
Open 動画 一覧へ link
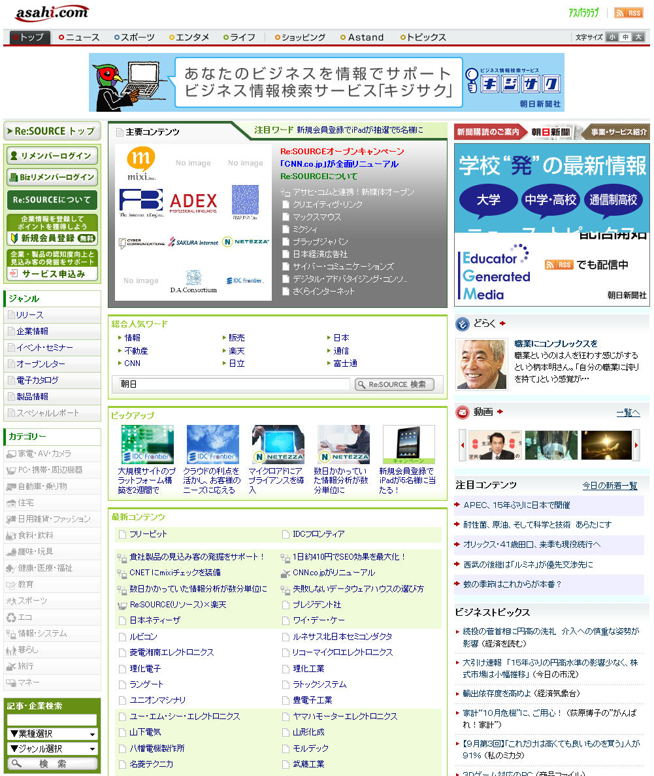(x=628, y=413)
